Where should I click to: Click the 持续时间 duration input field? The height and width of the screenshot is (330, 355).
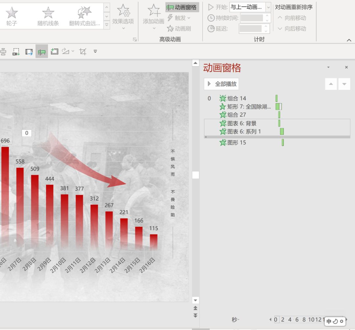[252, 18]
